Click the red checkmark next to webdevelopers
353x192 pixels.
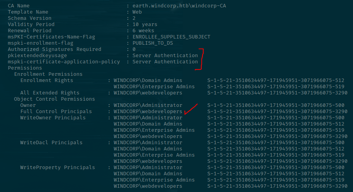click(x=191, y=109)
